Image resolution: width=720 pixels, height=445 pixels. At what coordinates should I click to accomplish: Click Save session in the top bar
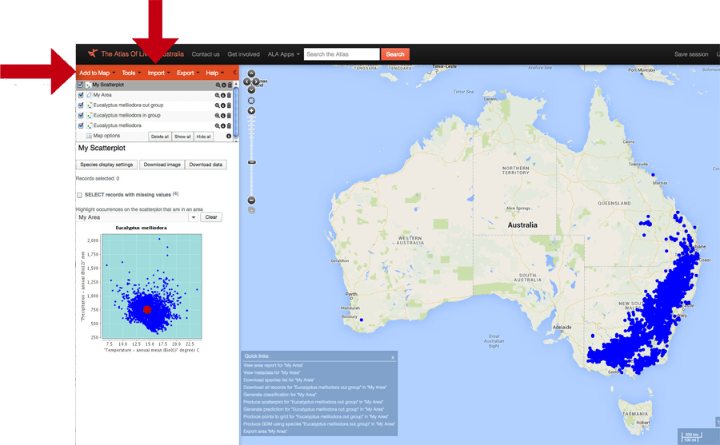[x=691, y=54]
